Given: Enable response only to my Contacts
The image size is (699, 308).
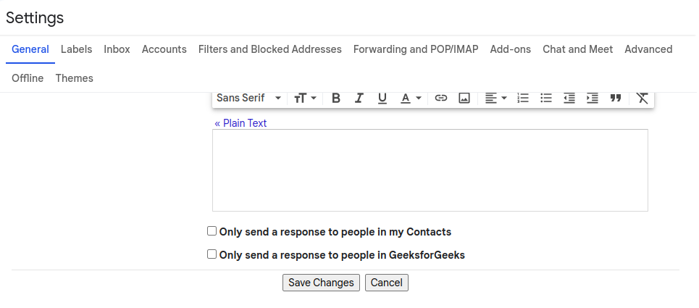Looking at the screenshot, I should tap(212, 231).
